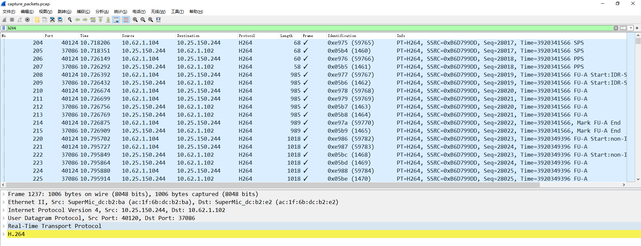641x246 pixels.
Task: Clear the h264 display filter
Action: point(616,28)
